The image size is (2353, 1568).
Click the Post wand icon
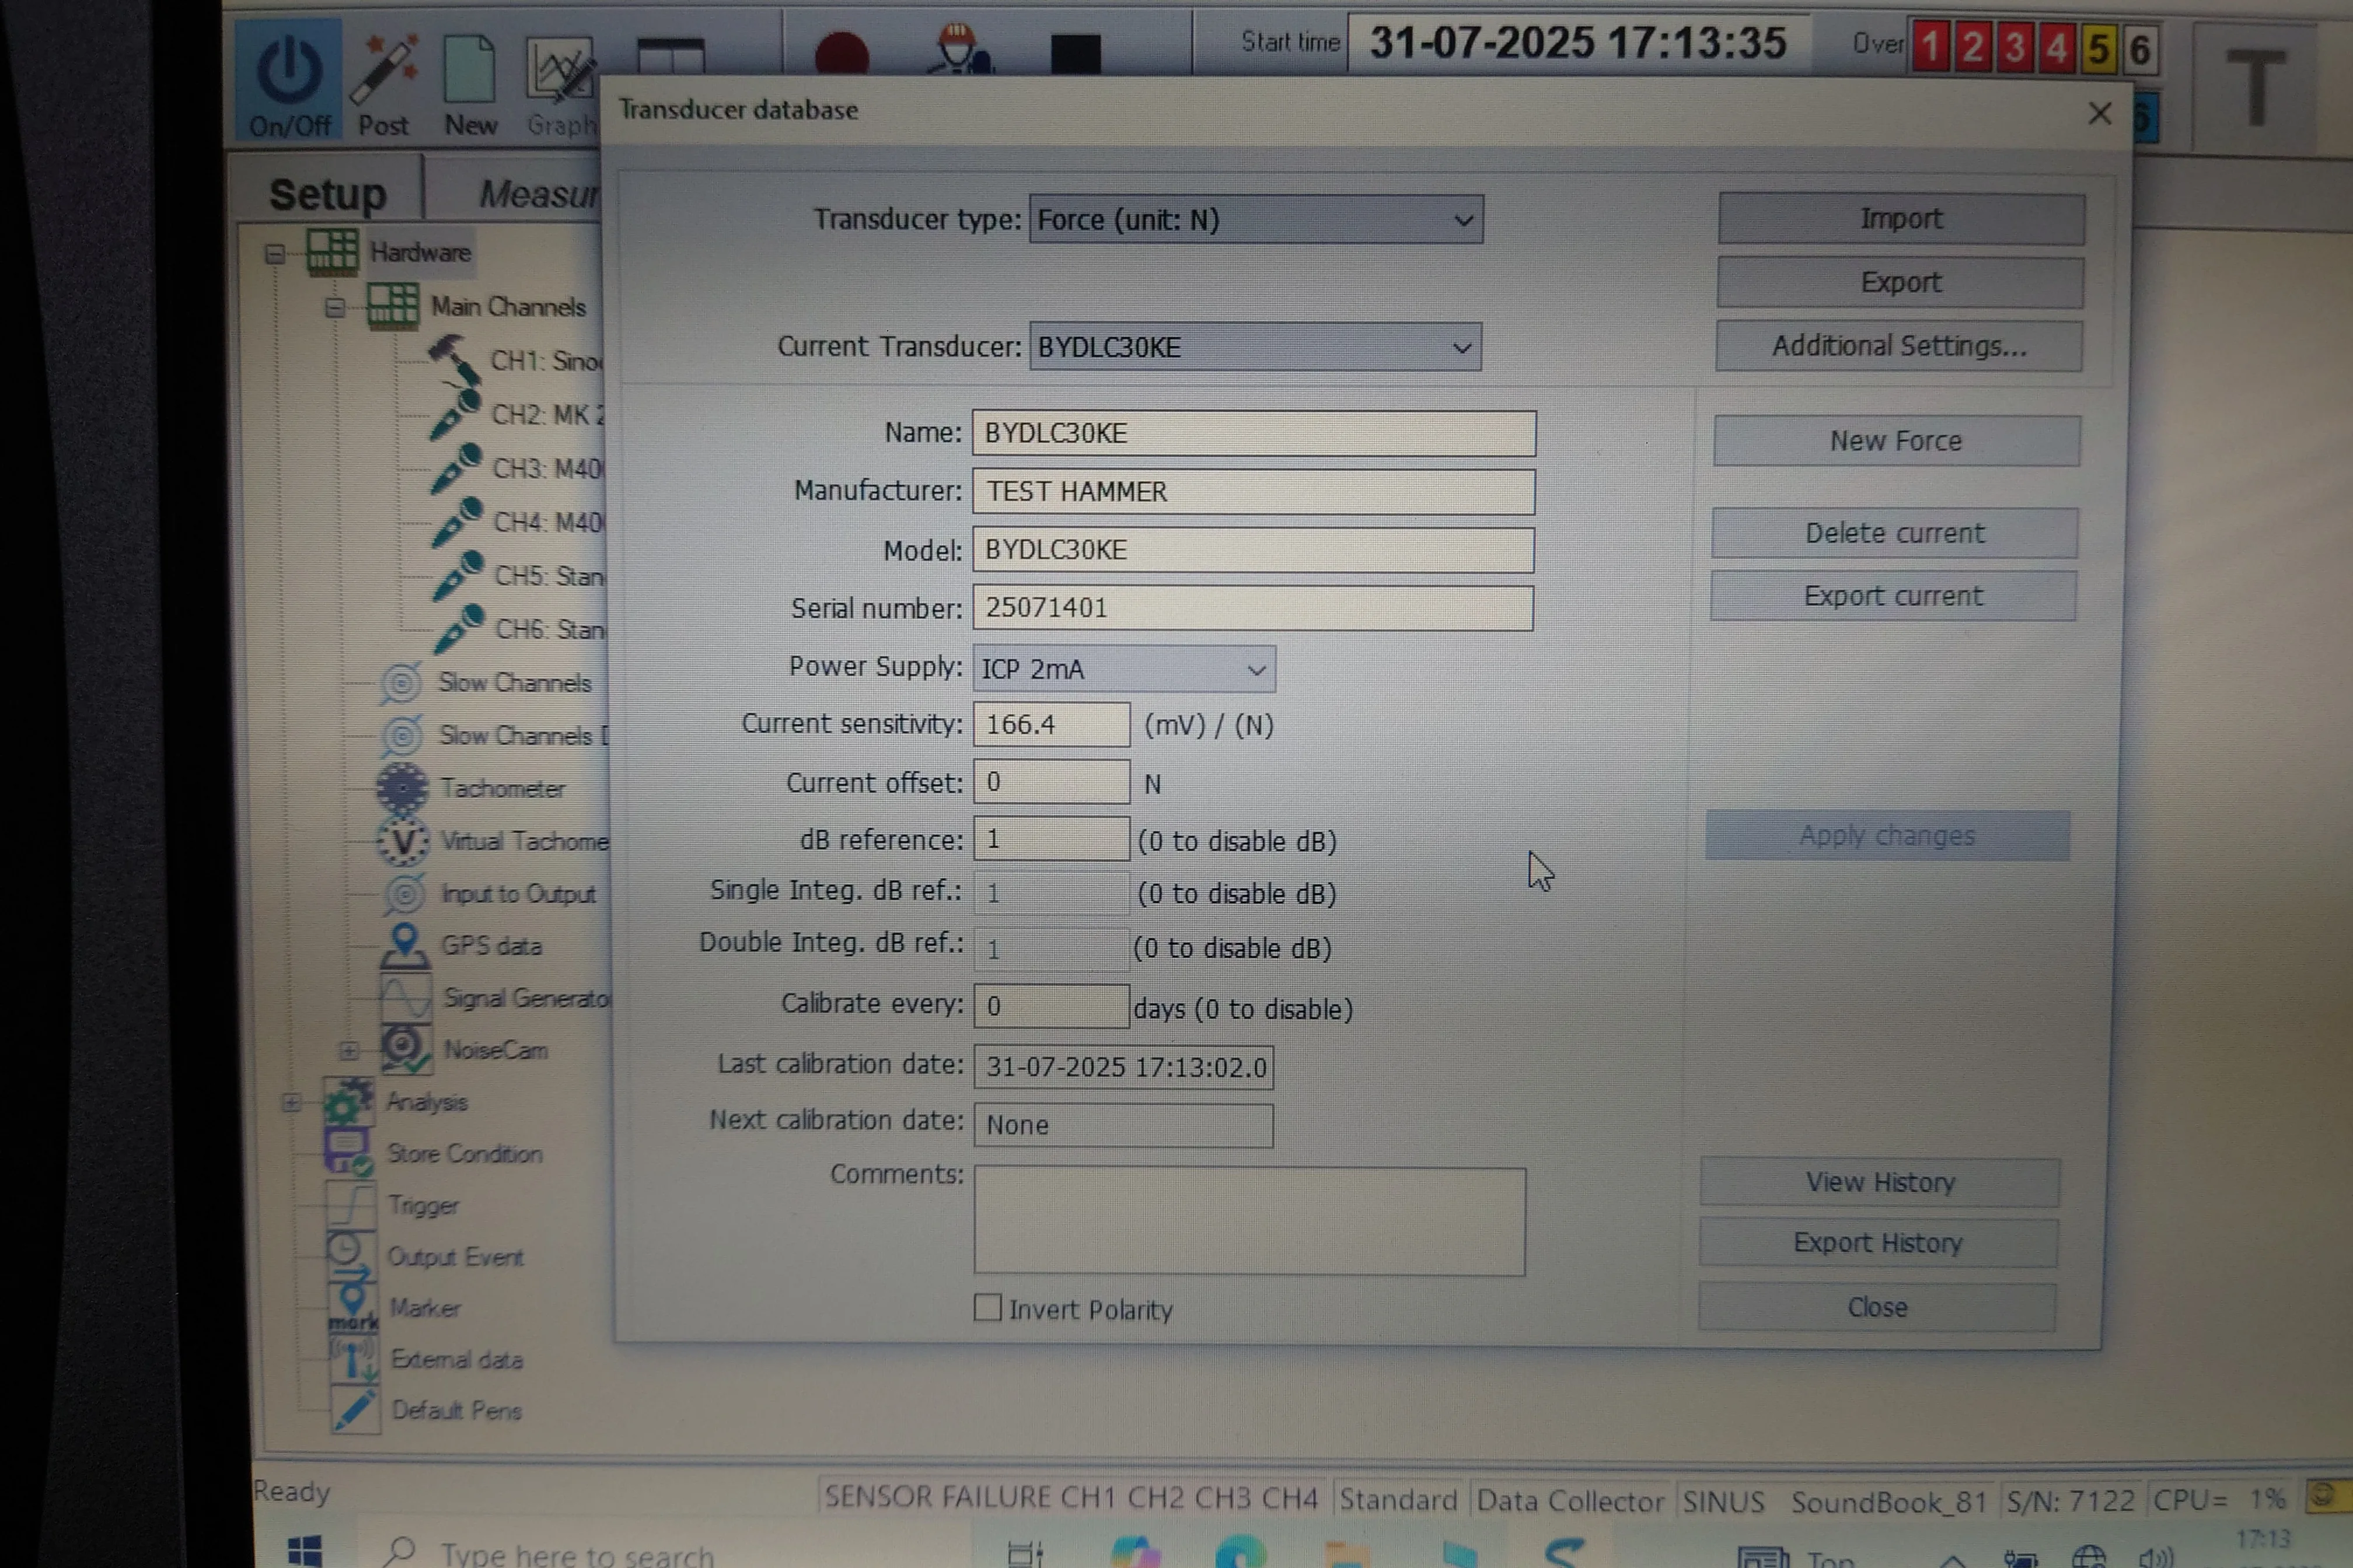pyautogui.click(x=384, y=70)
